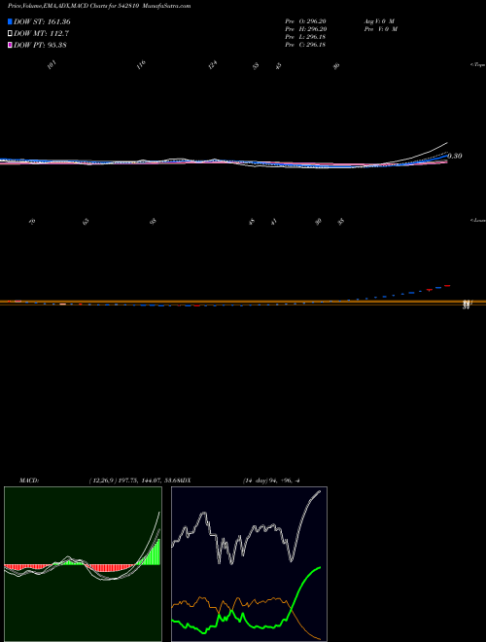Click the 'Pre O: 296.20' value
This screenshot has width=486, height=642.
point(305,21)
